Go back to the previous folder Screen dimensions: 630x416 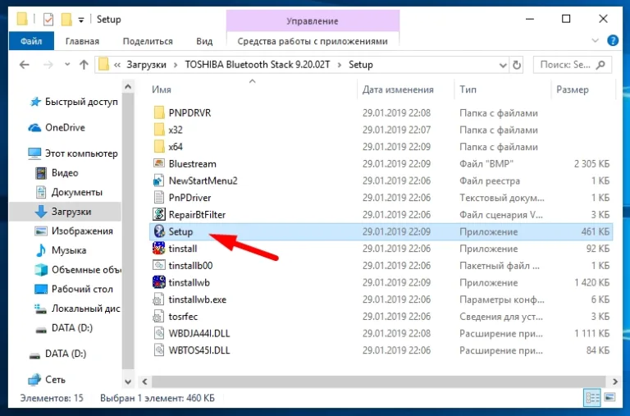click(25, 65)
